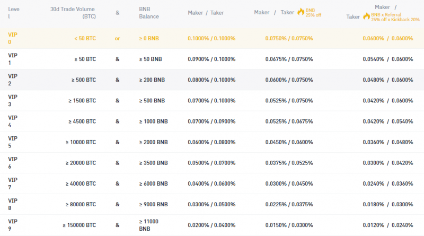Click the '≥ 40000 BTC' volume cell
The width and height of the screenshot is (424, 236).
81,183
